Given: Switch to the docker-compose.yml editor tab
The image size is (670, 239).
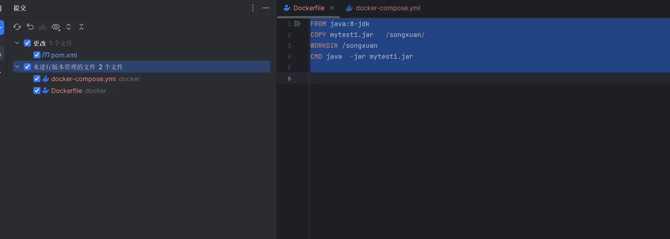Looking at the screenshot, I should (x=387, y=8).
